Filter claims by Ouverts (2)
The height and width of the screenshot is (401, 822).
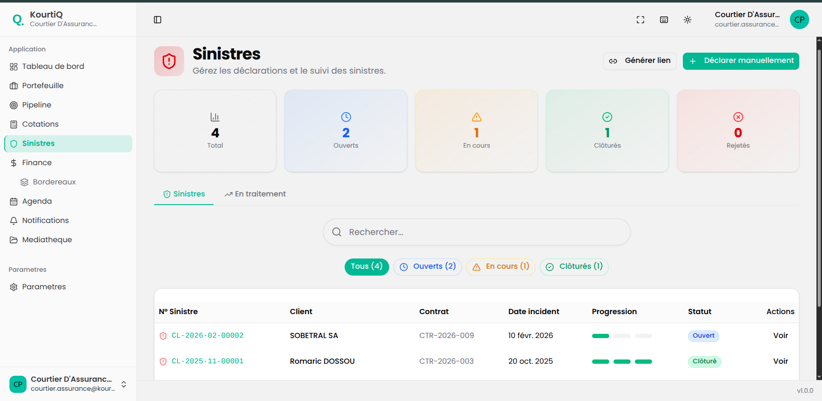click(x=427, y=267)
